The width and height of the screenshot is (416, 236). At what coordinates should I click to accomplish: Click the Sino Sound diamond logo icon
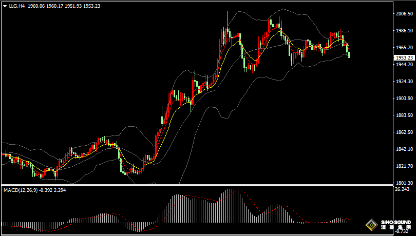(371, 225)
